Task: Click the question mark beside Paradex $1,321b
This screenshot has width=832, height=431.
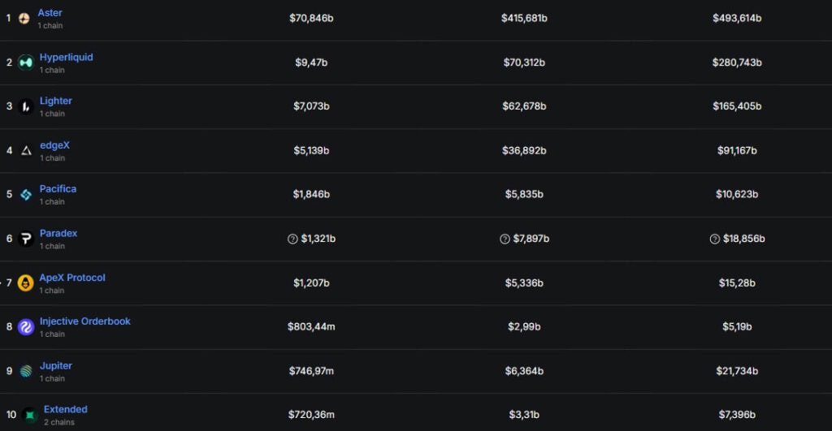Action: pyautogui.click(x=292, y=239)
